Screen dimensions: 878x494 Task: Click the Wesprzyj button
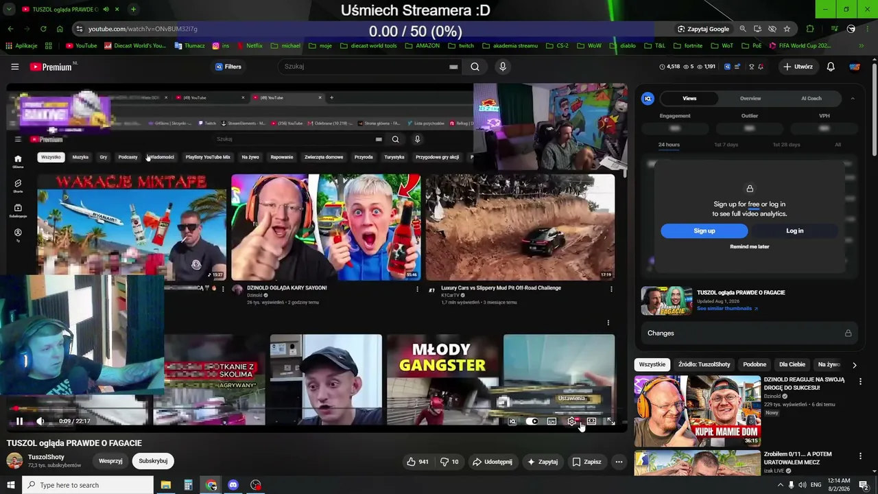(110, 461)
